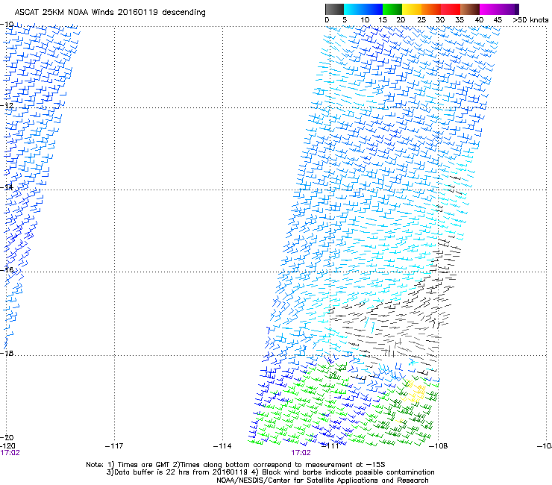Click the gray 0-5 knots color swatch
This screenshot has width=552, height=485.
point(334,9)
